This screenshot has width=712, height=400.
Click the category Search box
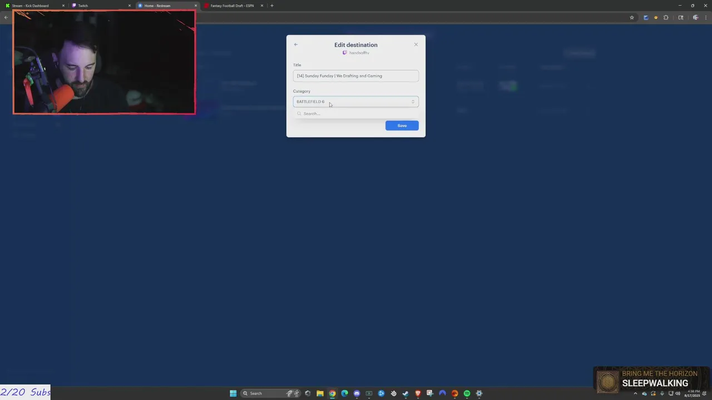[x=356, y=113]
